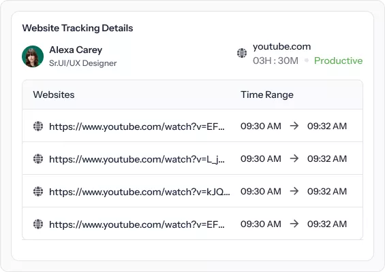Click the 03H : 30M duration
385x272 pixels.
coord(275,61)
